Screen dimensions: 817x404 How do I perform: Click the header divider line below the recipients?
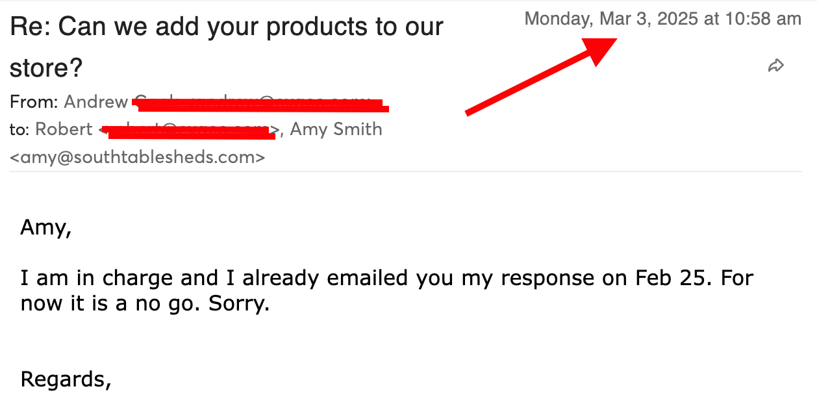pos(406,171)
